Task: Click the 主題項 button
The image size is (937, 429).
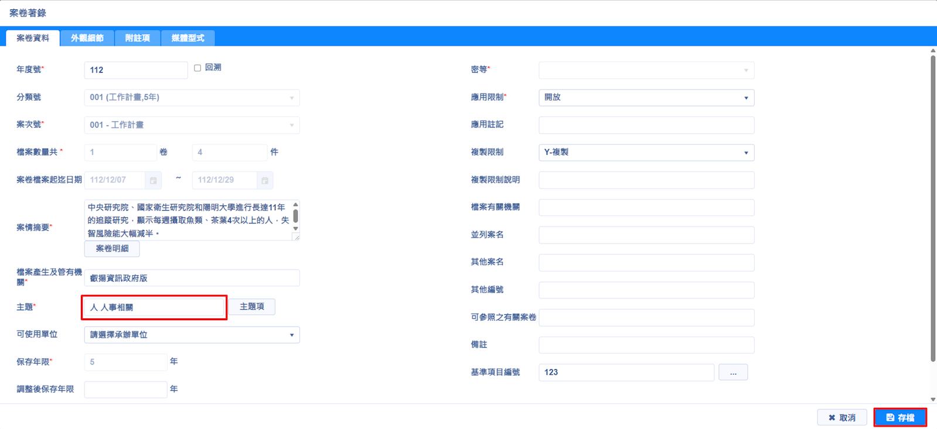Action: pos(251,307)
